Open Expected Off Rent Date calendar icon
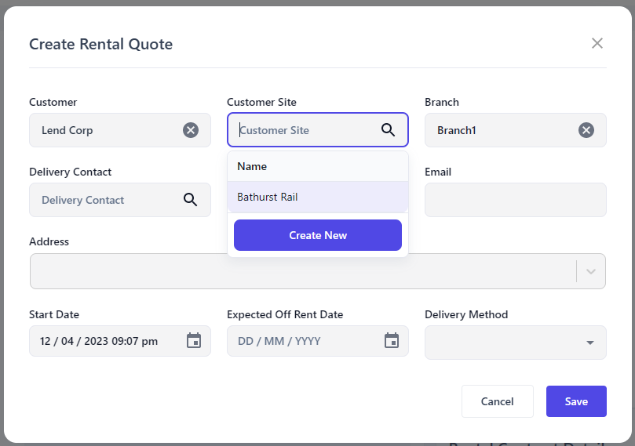 (392, 341)
